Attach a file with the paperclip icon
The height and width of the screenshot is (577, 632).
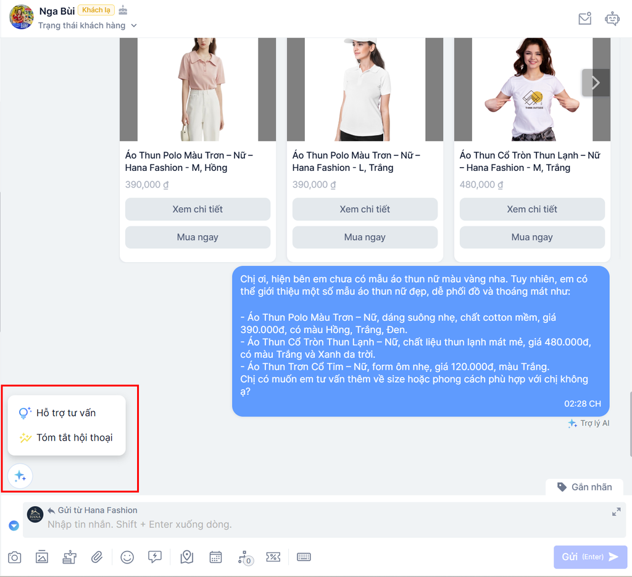(97, 557)
